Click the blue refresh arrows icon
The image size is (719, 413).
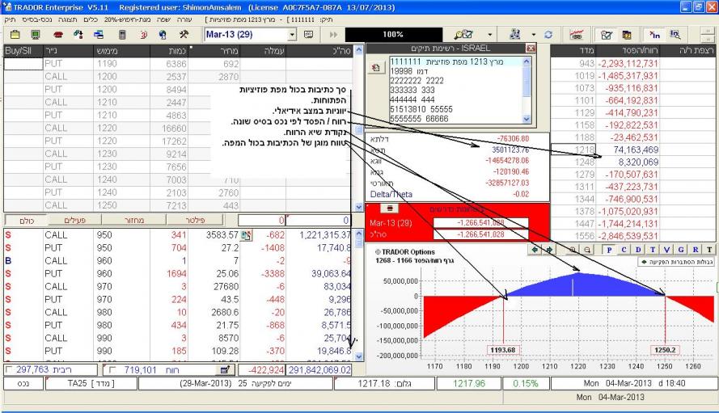click(x=548, y=35)
